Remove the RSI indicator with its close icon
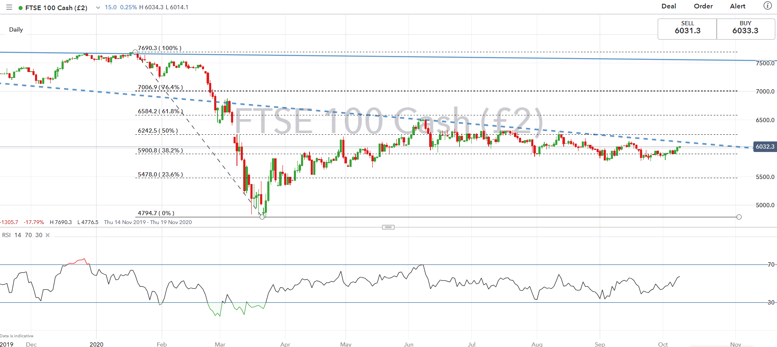 pos(48,235)
